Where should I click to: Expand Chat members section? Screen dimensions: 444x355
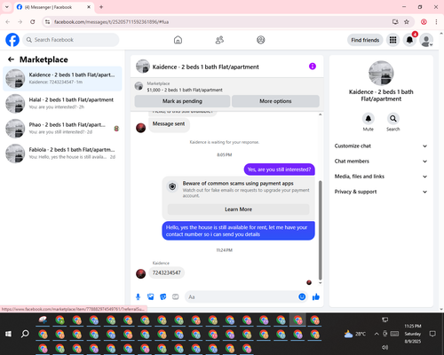[381, 162]
